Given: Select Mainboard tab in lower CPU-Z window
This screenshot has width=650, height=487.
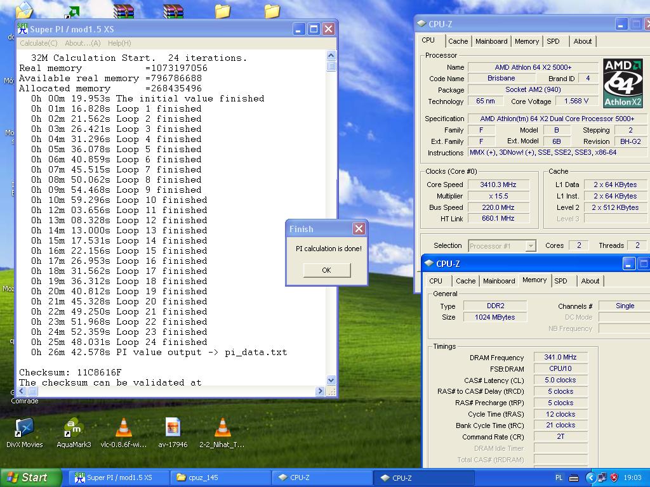Looking at the screenshot, I should click(x=499, y=281).
